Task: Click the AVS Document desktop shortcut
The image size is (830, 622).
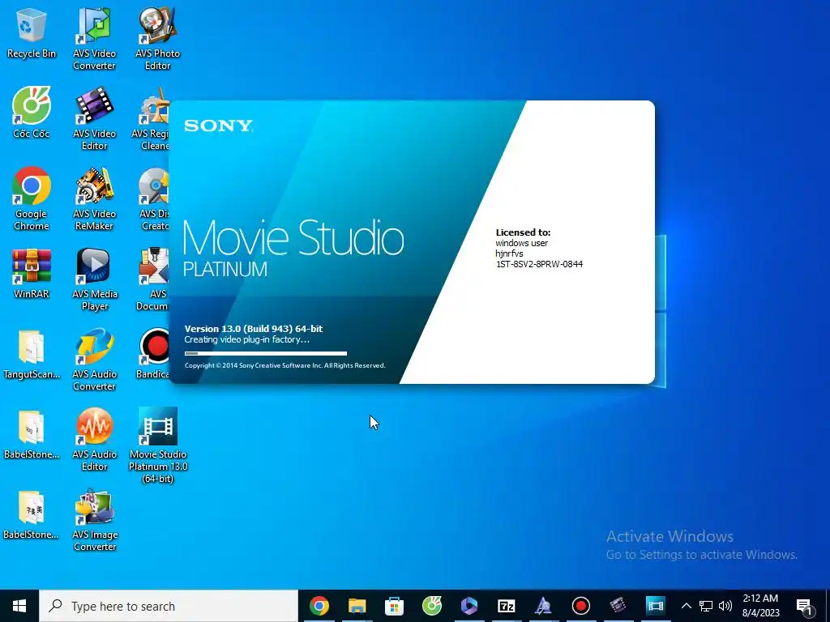Action: [x=153, y=279]
